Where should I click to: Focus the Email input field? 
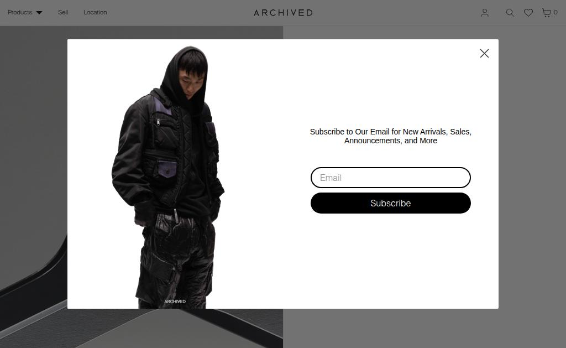click(391, 178)
